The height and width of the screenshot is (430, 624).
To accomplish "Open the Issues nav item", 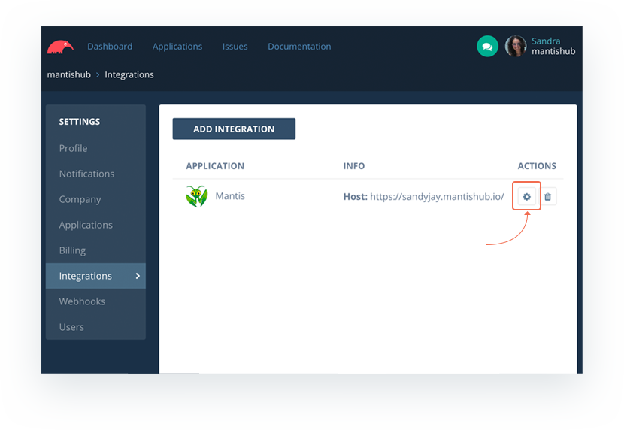I will tap(235, 47).
